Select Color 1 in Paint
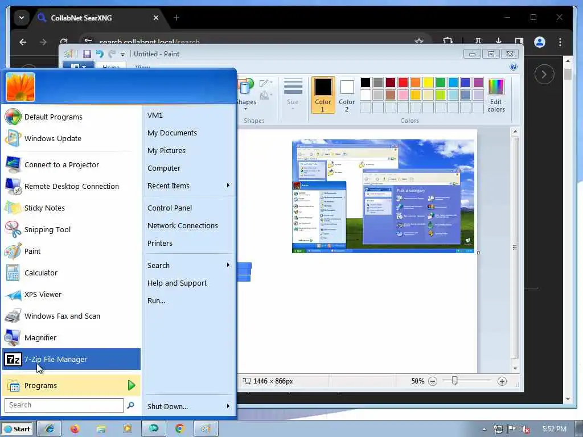Screen dimensions: 583x437 click(323, 95)
